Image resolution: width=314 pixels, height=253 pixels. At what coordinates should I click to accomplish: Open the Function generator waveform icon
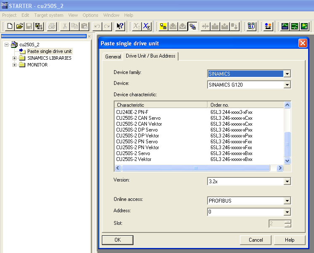[295, 26]
